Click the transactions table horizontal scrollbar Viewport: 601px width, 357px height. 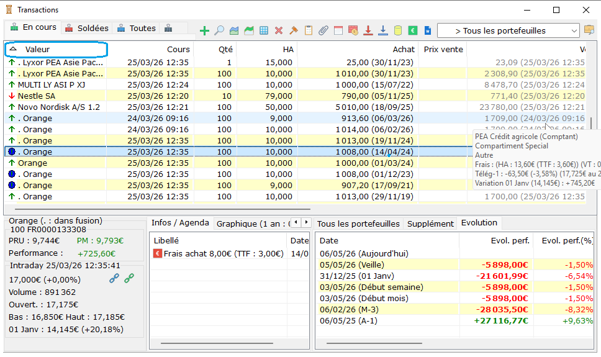tap(162, 209)
